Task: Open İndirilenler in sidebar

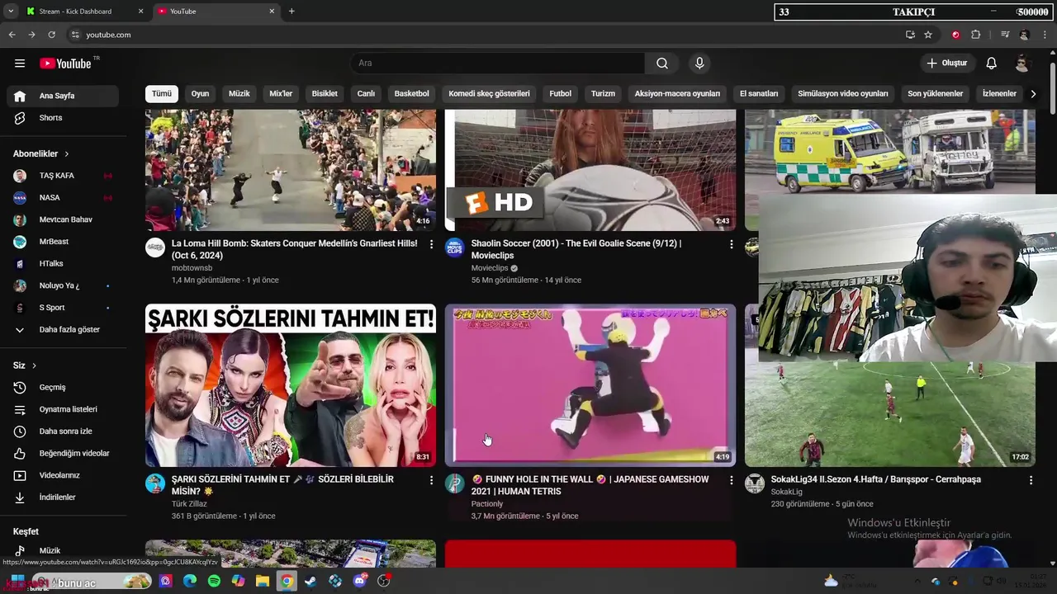Action: pos(64,497)
